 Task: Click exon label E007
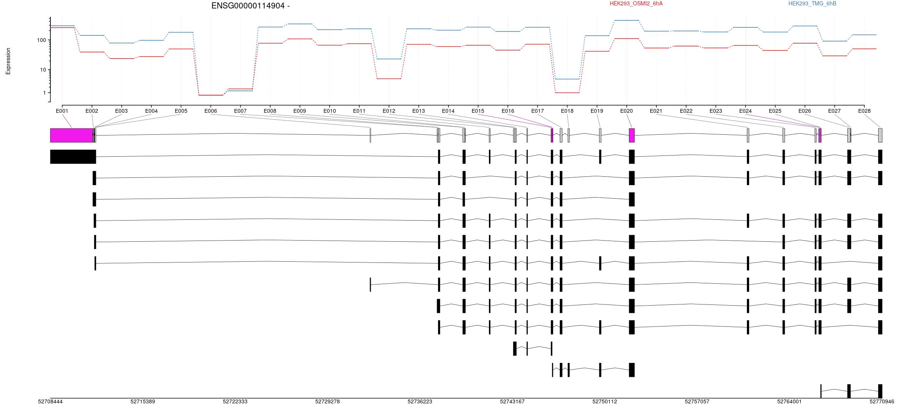coord(240,111)
